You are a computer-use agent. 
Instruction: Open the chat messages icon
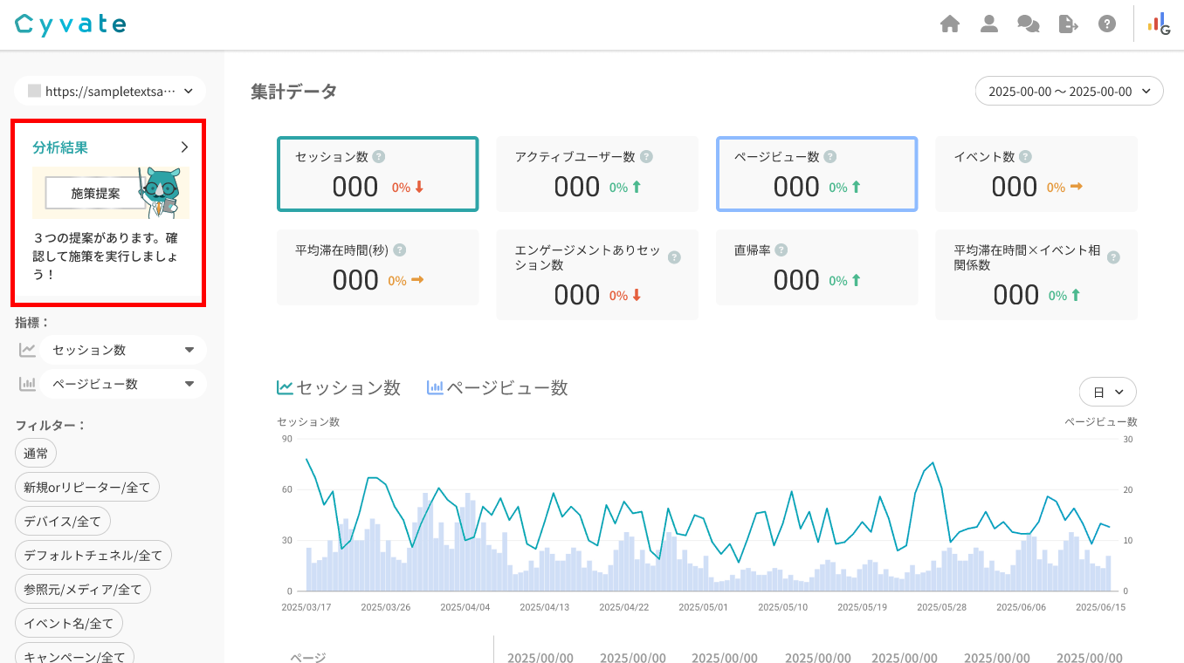coord(1029,24)
